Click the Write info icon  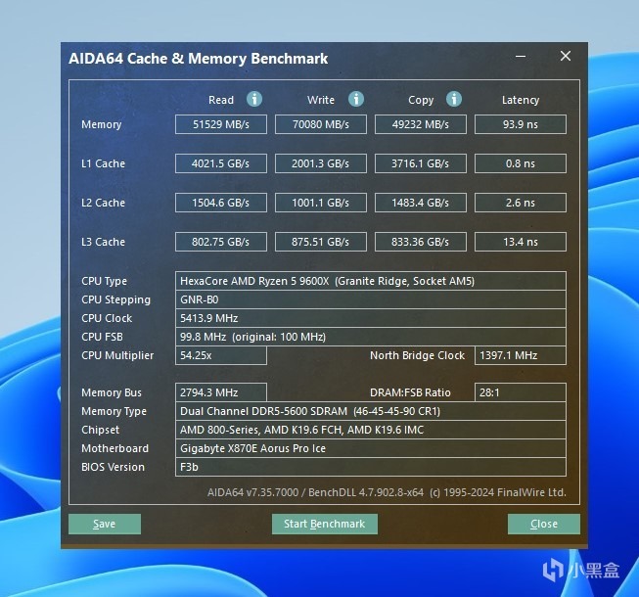point(356,99)
